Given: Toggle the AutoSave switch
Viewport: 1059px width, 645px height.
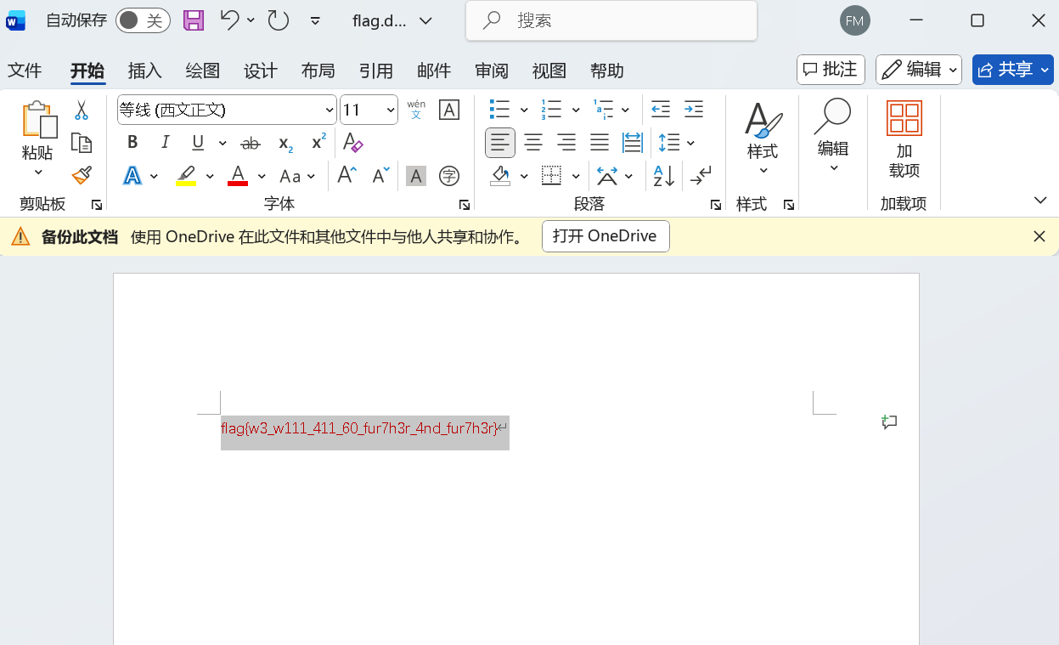Looking at the screenshot, I should (142, 20).
